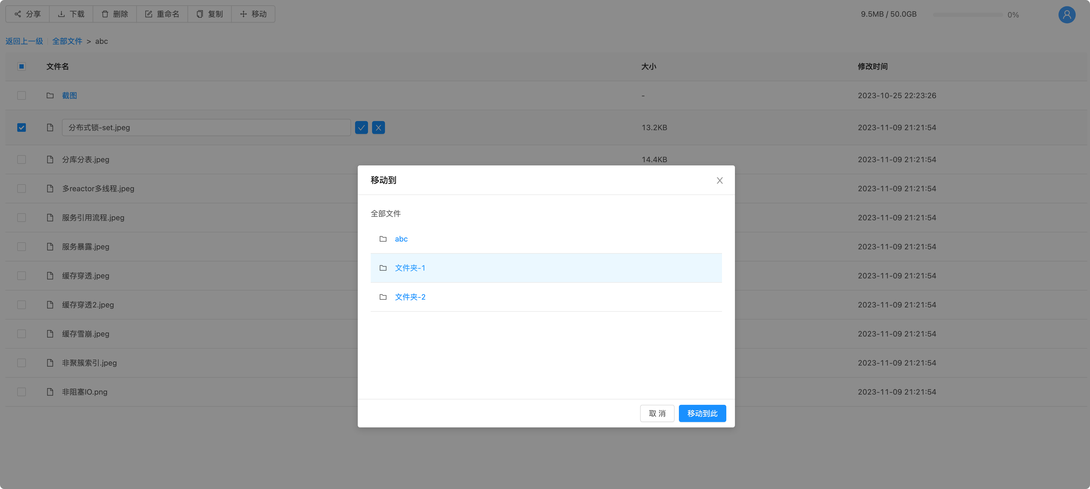This screenshot has width=1090, height=489.
Task: Select 文件夹-1 as move destination
Action: click(409, 268)
